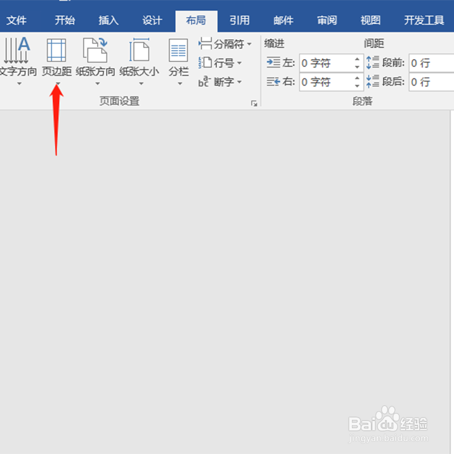454x454 pixels.
Task: Click the 段后 spacing after icon
Action: tap(373, 82)
